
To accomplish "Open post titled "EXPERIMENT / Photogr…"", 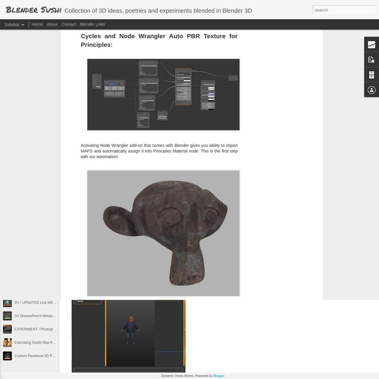I will click(x=35, y=329).
